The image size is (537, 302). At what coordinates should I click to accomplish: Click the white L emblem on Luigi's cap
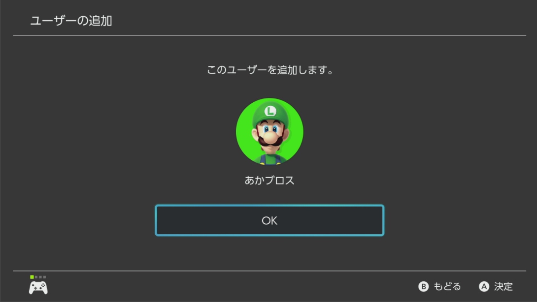pos(270,111)
